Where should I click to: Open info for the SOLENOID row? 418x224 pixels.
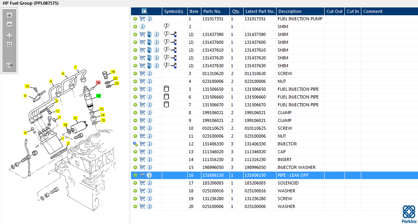(149, 183)
